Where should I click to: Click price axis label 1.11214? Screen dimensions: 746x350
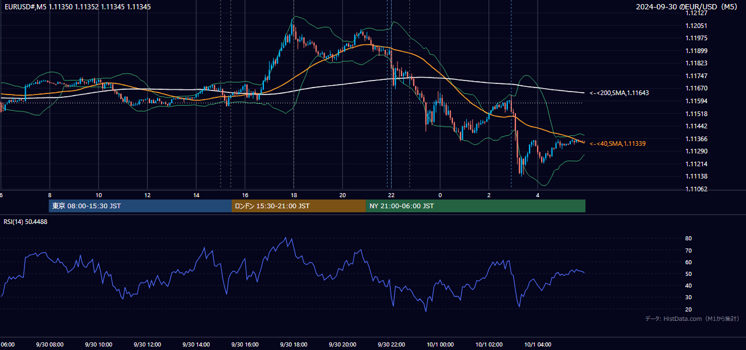coord(696,164)
